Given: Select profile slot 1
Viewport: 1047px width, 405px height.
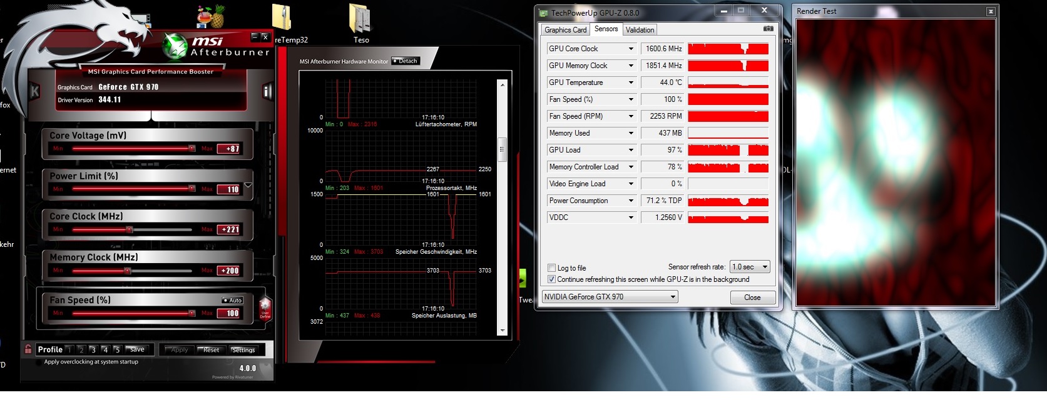Looking at the screenshot, I should [x=69, y=350].
